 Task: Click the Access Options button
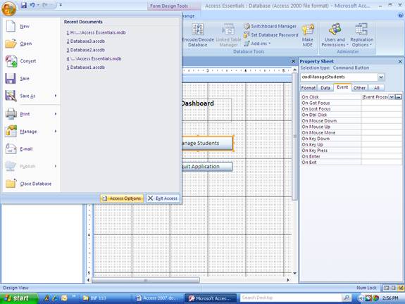click(122, 198)
